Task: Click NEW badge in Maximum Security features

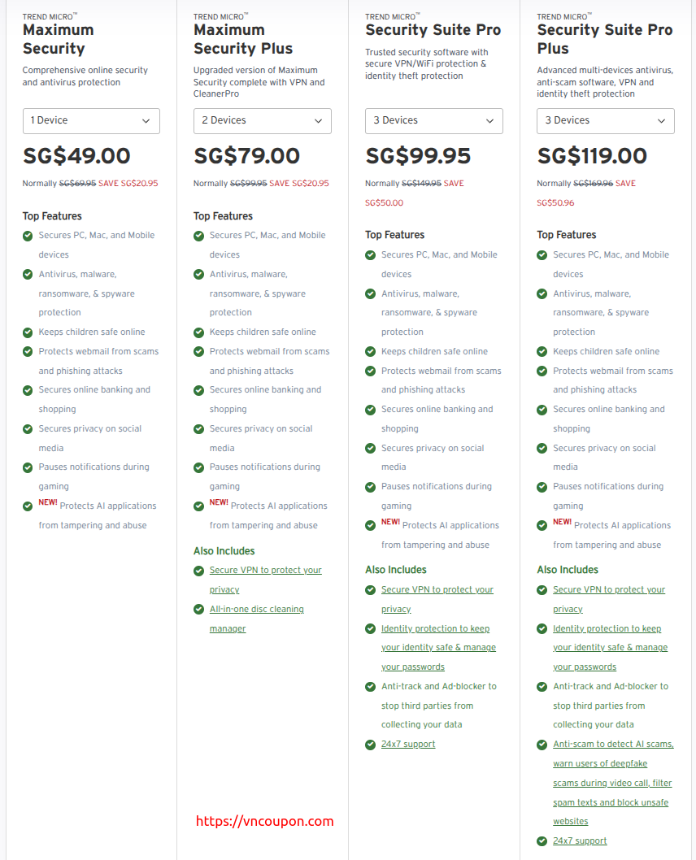Action: pos(48,503)
